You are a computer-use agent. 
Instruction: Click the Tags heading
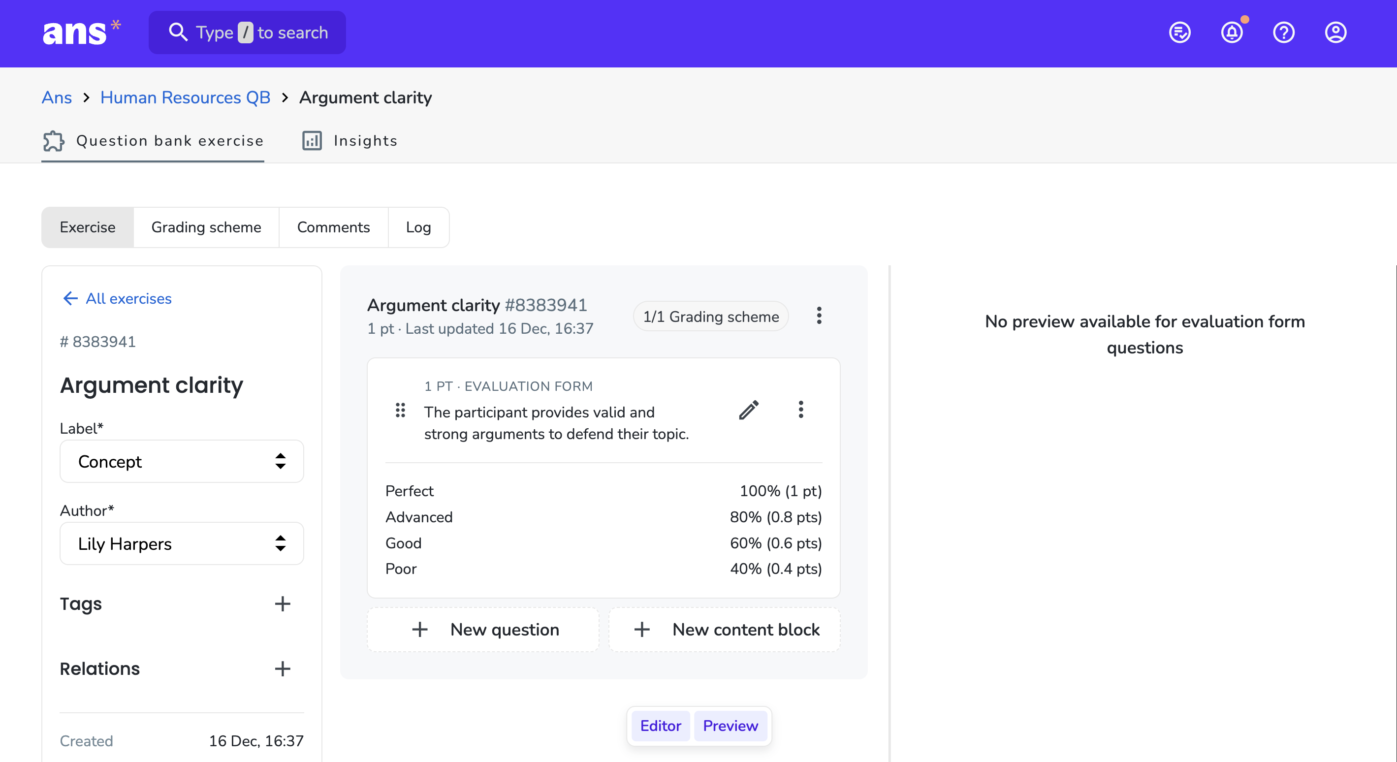pos(81,603)
